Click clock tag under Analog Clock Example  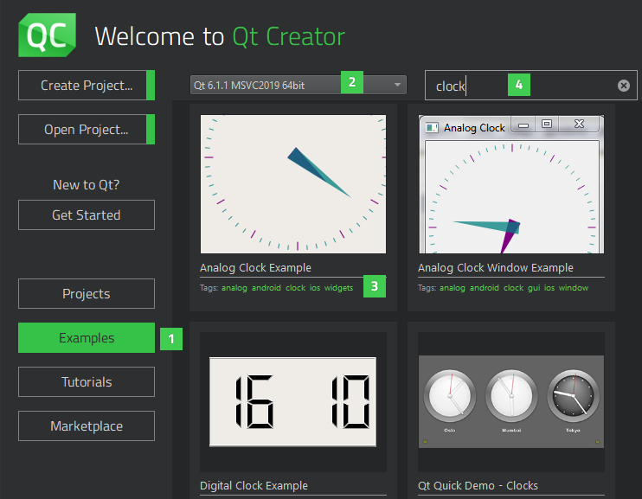pyautogui.click(x=296, y=288)
